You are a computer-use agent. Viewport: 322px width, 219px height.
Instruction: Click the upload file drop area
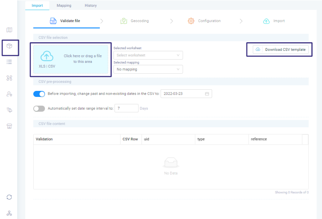pyautogui.click(x=71, y=59)
